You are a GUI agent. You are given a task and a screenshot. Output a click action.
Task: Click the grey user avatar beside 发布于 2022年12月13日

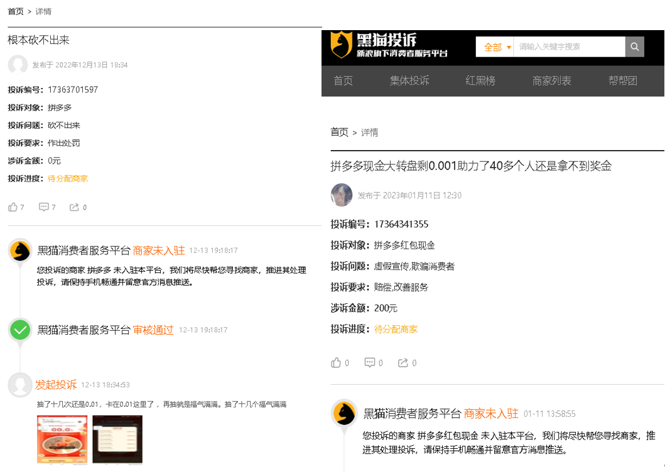pyautogui.click(x=18, y=65)
